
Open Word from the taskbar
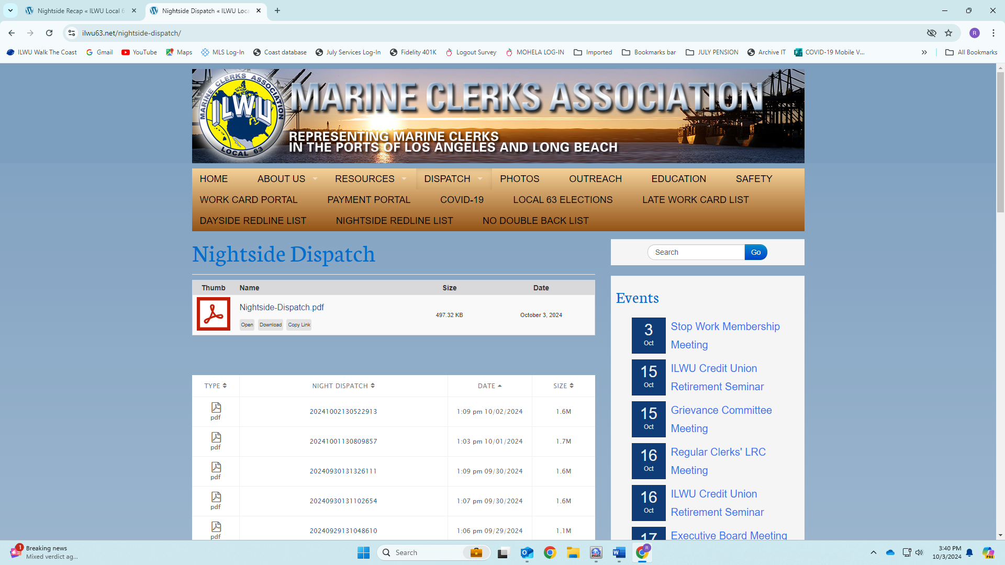pyautogui.click(x=619, y=552)
